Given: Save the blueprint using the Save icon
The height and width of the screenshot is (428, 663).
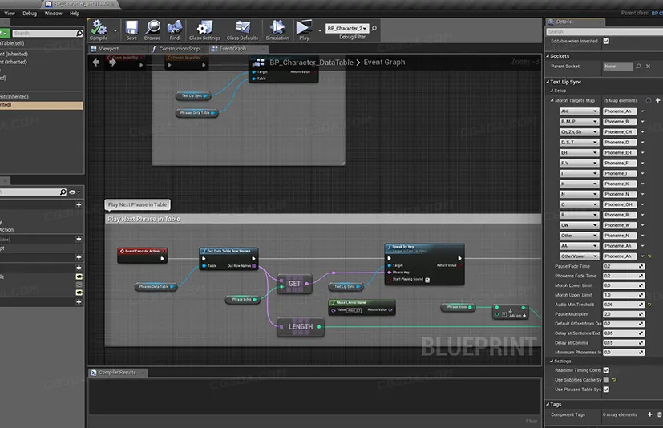Looking at the screenshot, I should [x=131, y=30].
